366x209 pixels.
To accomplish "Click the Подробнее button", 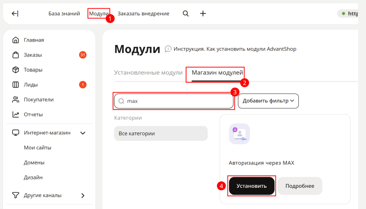I will click(x=300, y=186).
